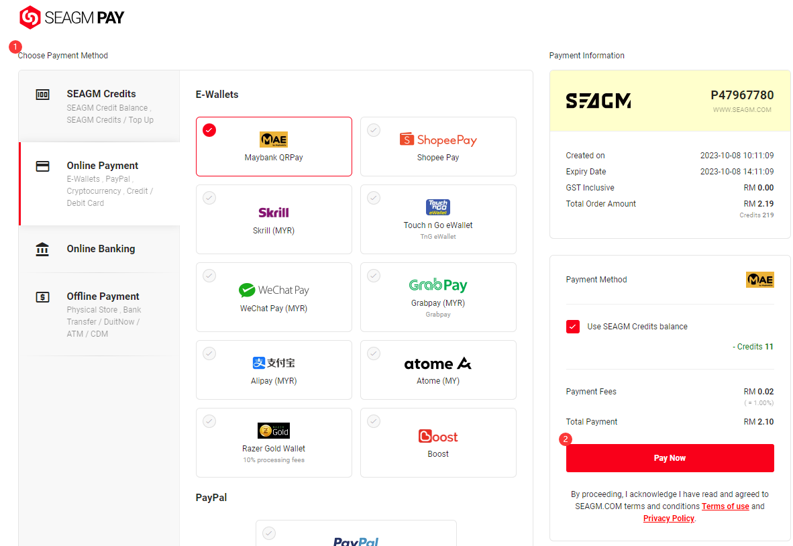Image resolution: width=793 pixels, height=546 pixels.
Task: Click the red Pay Now button
Action: (670, 458)
